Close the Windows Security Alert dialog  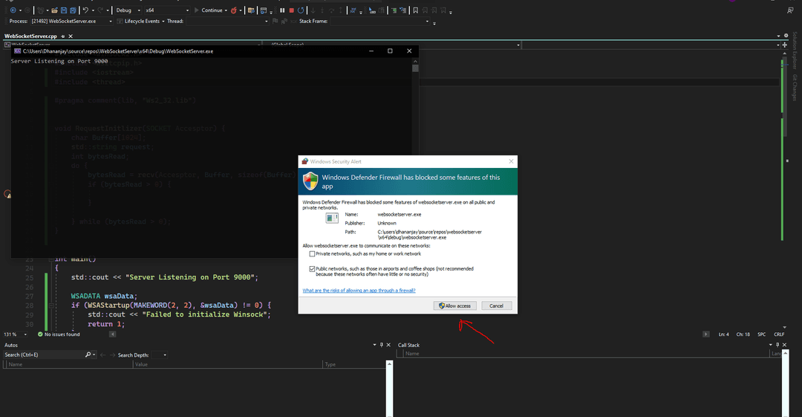(x=511, y=161)
